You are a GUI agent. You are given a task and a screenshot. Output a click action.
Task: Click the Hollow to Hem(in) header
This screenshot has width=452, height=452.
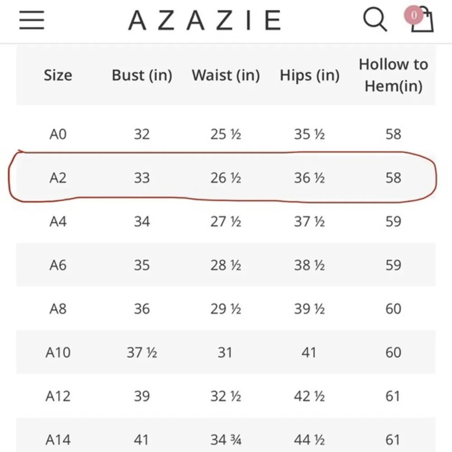pyautogui.click(x=393, y=75)
